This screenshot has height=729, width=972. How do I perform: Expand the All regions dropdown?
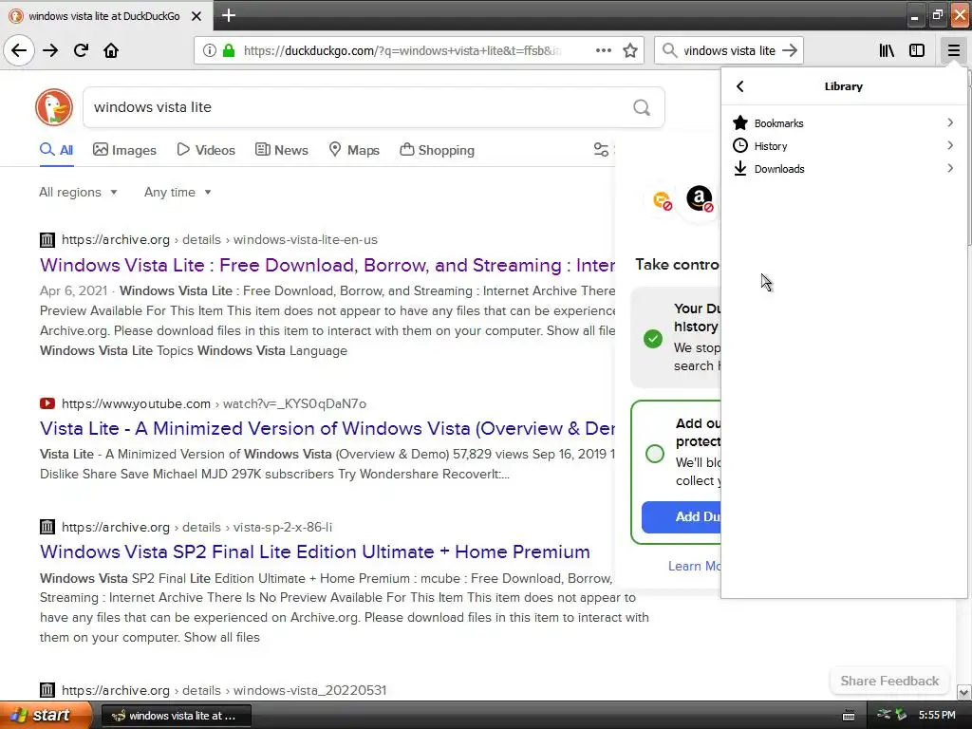[x=78, y=192]
